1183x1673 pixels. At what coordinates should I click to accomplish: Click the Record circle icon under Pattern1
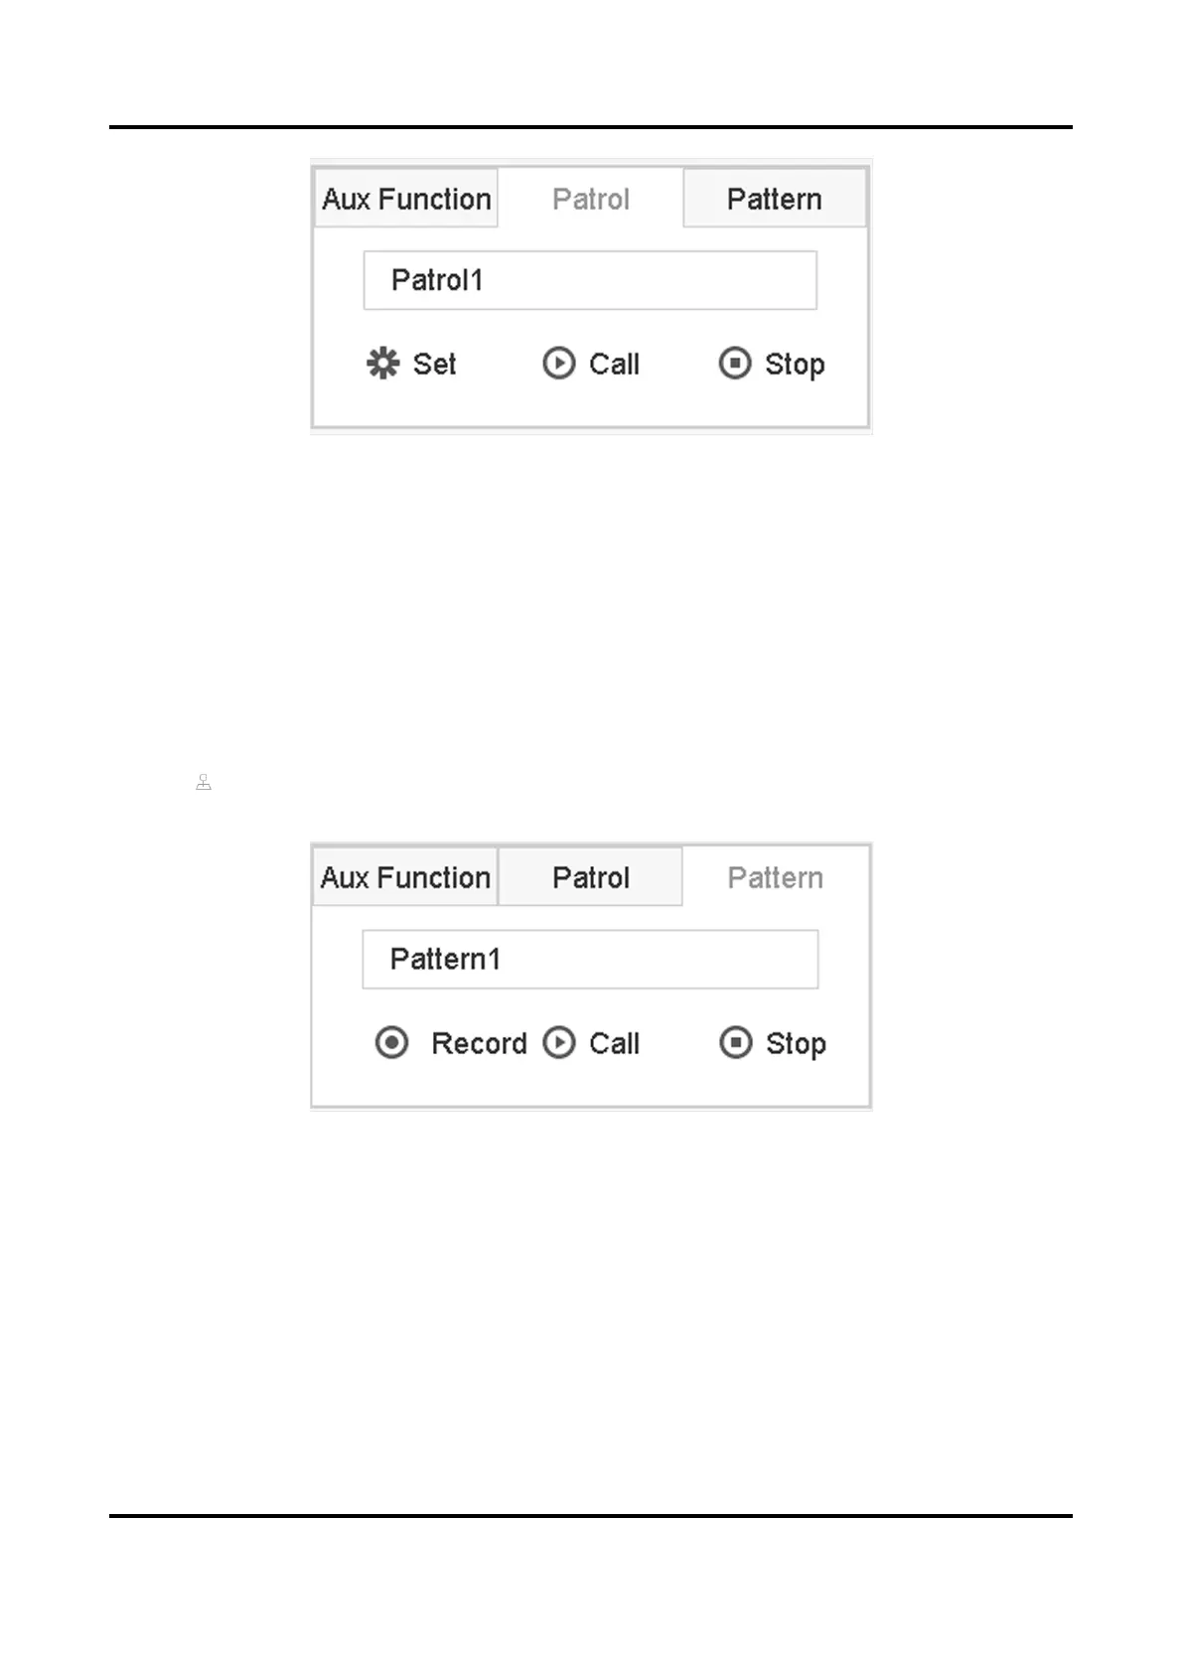[x=392, y=1043]
